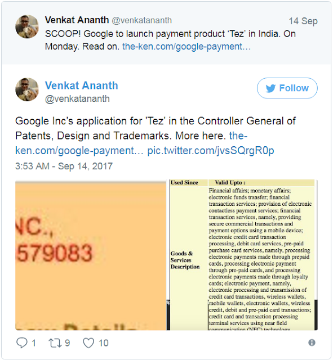Follow Venkat Ananth
The width and height of the screenshot is (333, 360).
[x=287, y=88]
